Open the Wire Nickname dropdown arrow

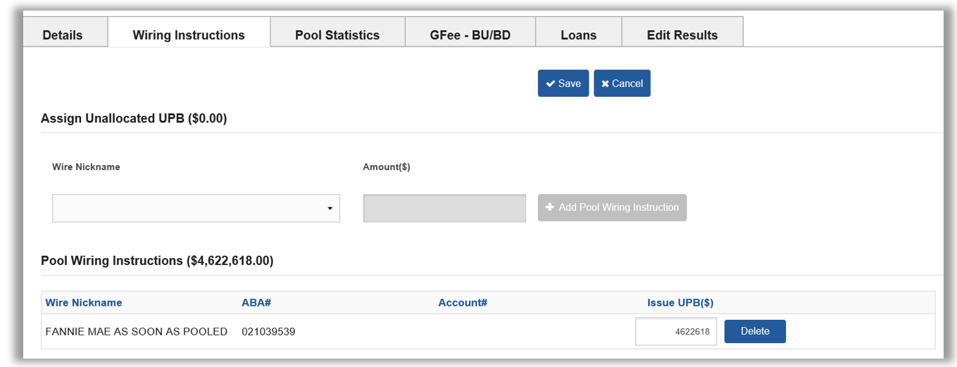[330, 209]
